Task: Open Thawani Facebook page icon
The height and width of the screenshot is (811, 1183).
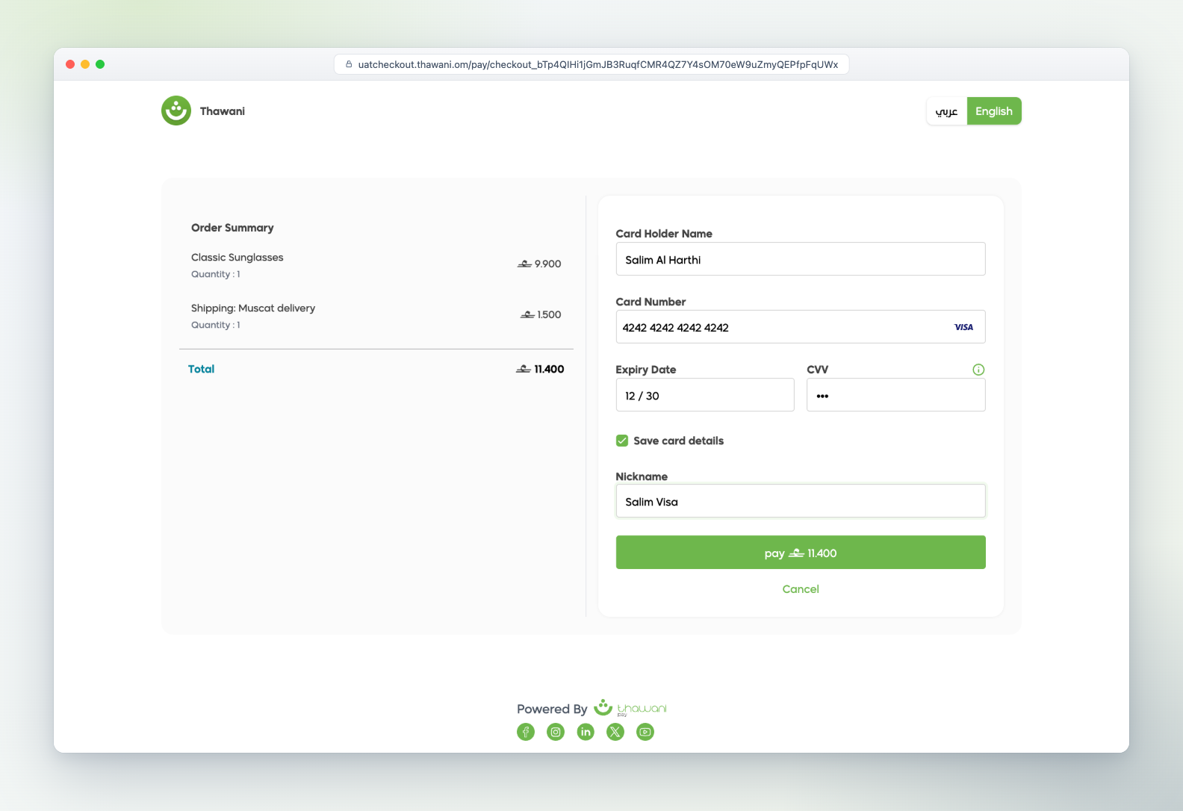Action: click(x=526, y=732)
